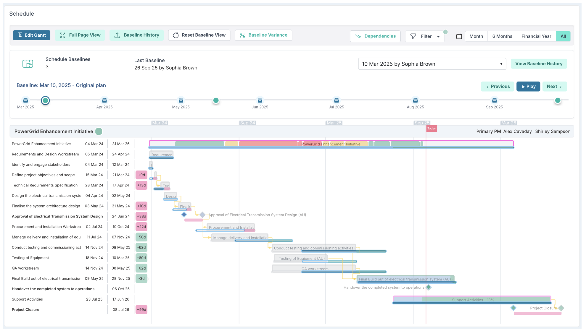Select the May 2025 baseline marker dot
The image size is (586, 331).
(x=216, y=100)
